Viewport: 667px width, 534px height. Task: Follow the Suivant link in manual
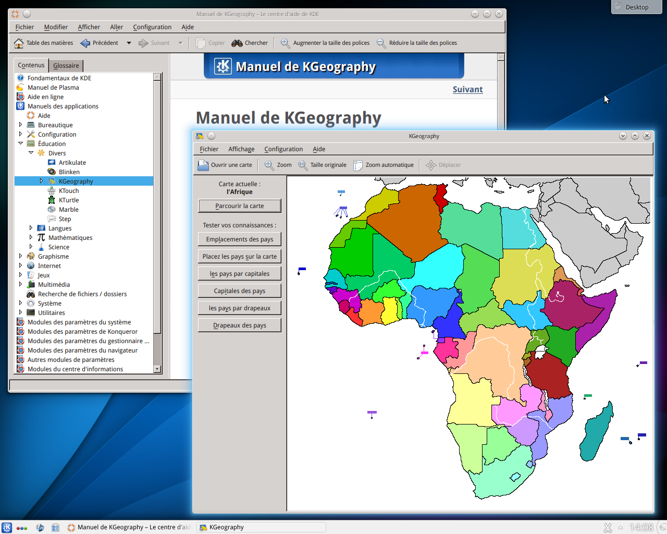[x=467, y=90]
